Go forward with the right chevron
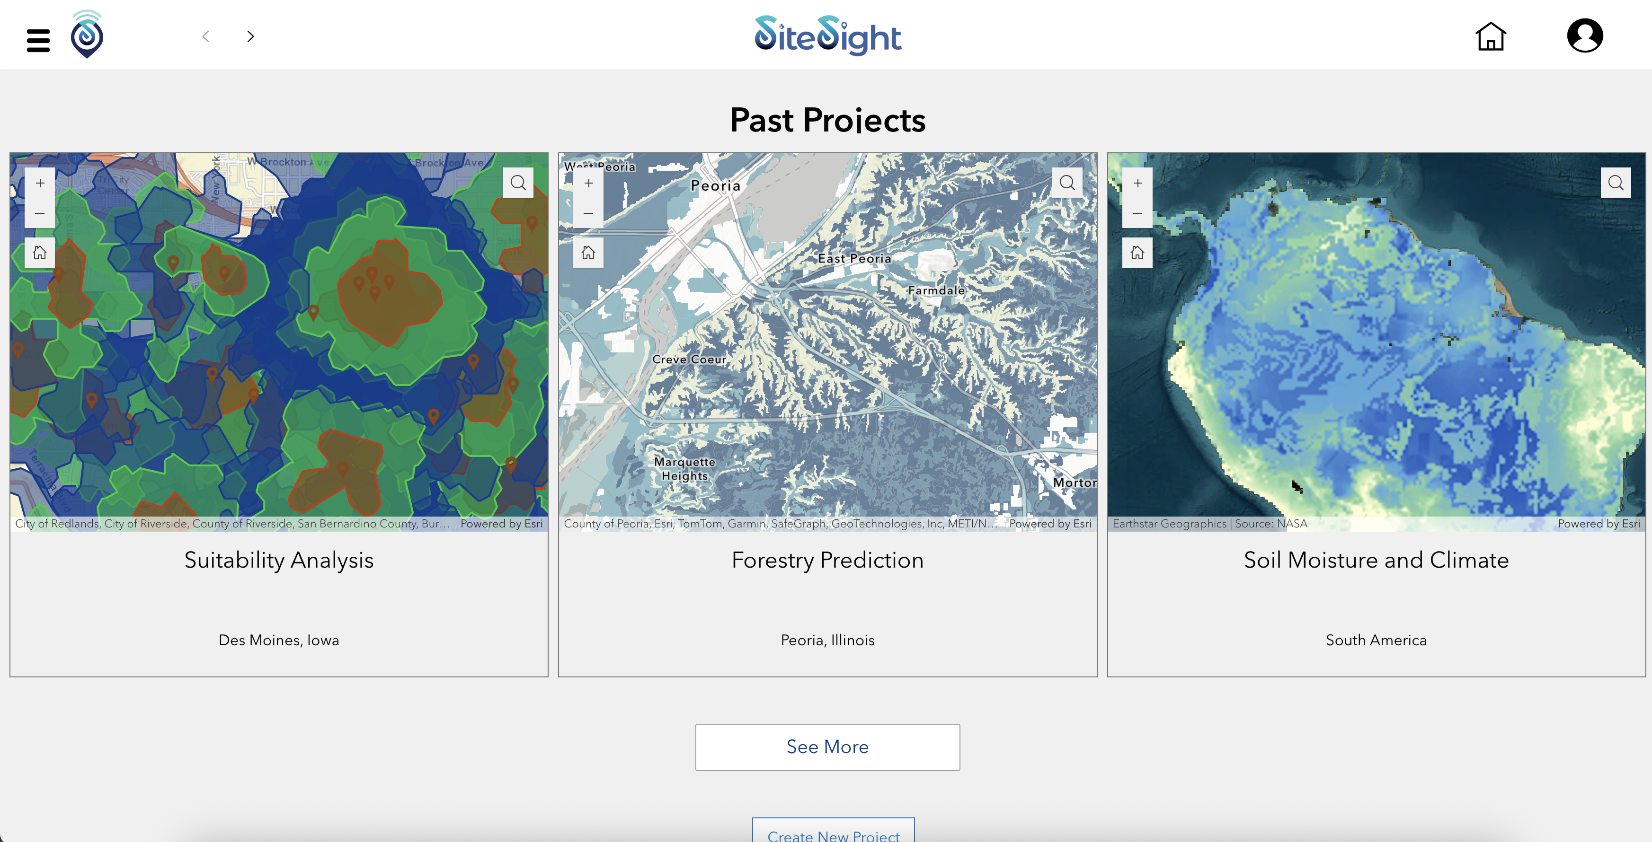Image resolution: width=1652 pixels, height=842 pixels. [x=250, y=36]
